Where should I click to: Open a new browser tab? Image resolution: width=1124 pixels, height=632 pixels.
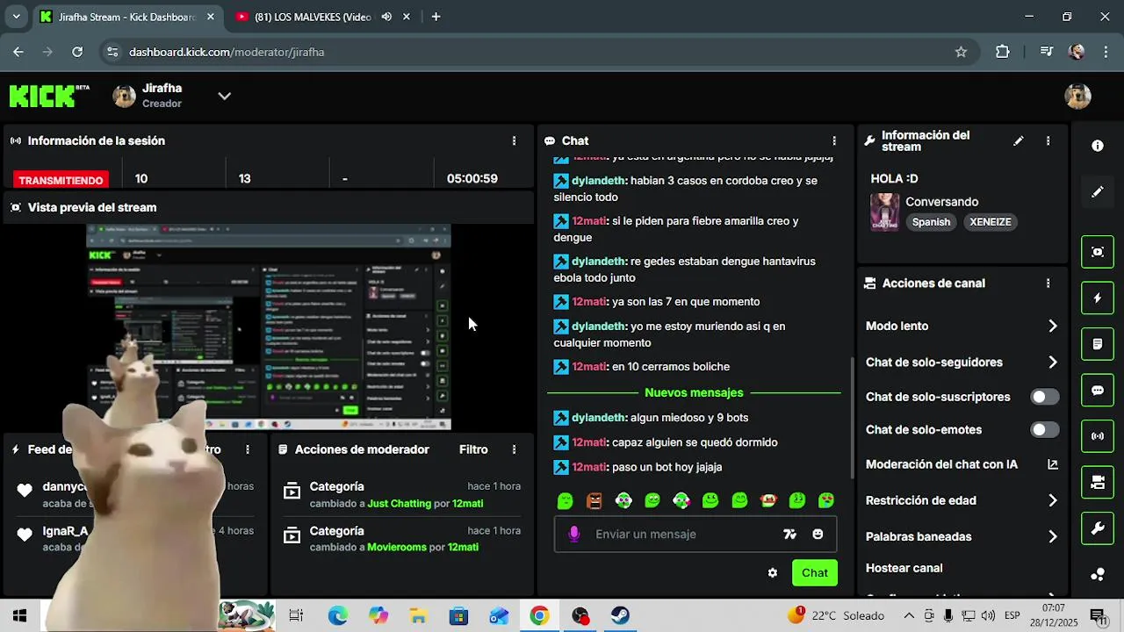click(436, 17)
